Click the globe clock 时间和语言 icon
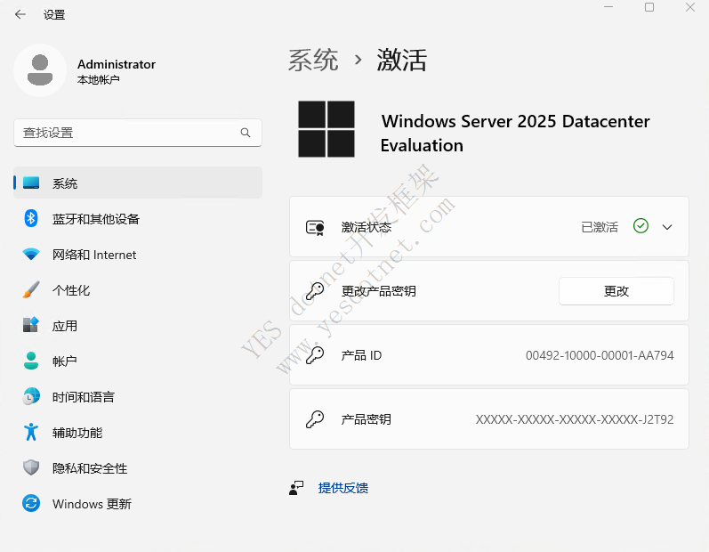Image resolution: width=709 pixels, height=552 pixels. point(31,396)
